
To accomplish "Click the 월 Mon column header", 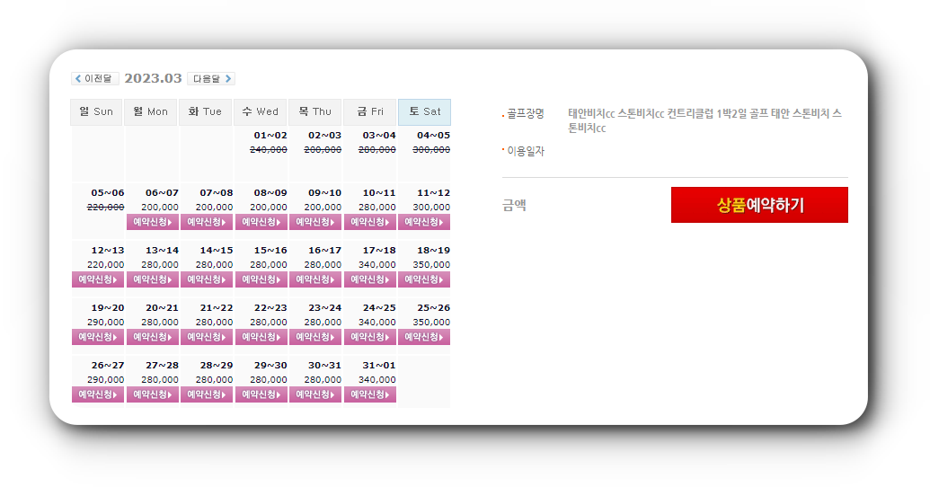I will (x=151, y=111).
